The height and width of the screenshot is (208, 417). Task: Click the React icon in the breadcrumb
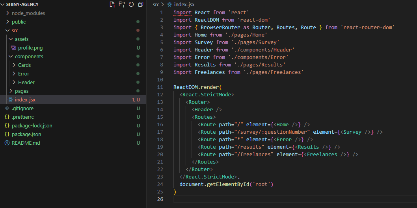point(169,4)
